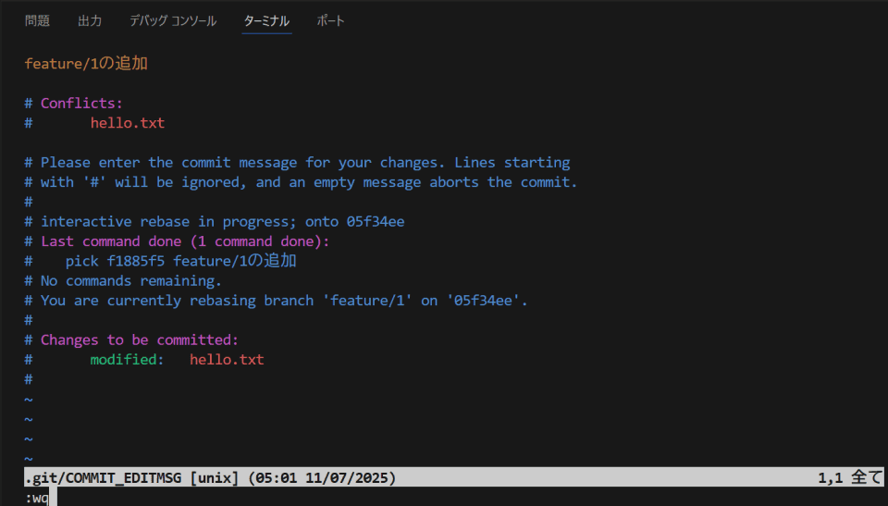Image resolution: width=888 pixels, height=506 pixels.
Task: Click hello.txt under the Conflicts heading
Action: pyautogui.click(x=128, y=123)
